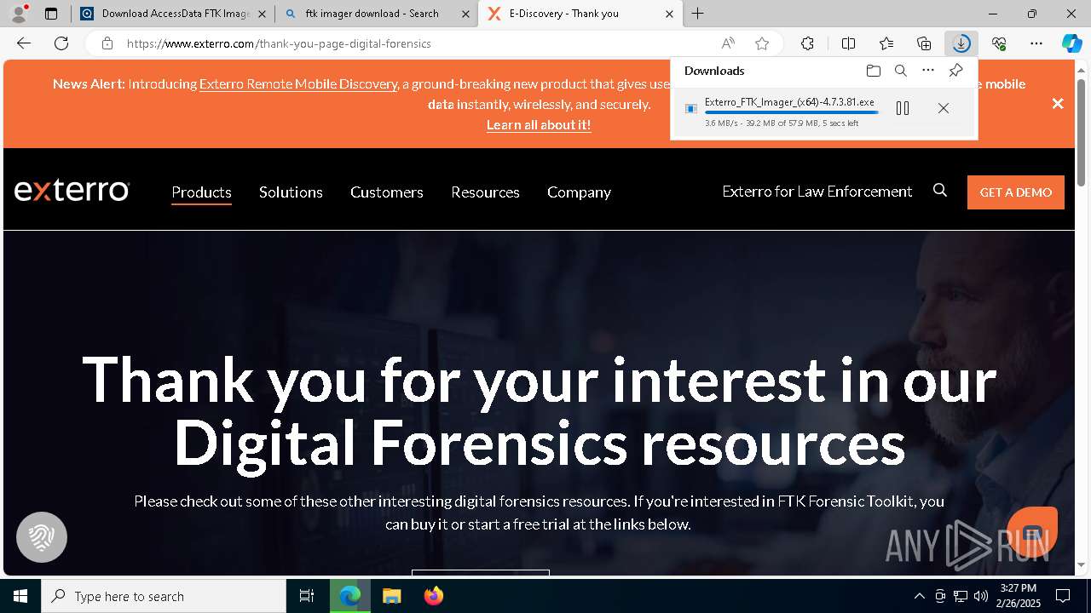View site information lock icon
The image size is (1091, 613).
(x=107, y=43)
